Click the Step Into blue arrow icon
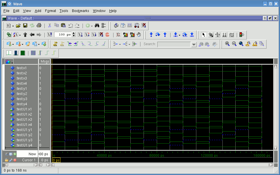The image size is (280, 175). (151, 35)
